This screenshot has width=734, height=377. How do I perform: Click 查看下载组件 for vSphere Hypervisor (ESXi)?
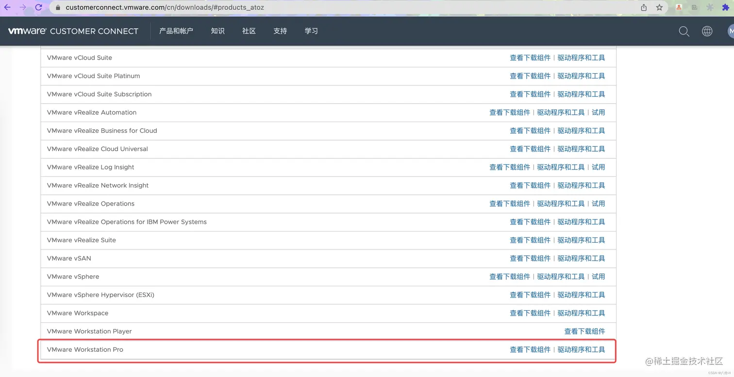(530, 295)
